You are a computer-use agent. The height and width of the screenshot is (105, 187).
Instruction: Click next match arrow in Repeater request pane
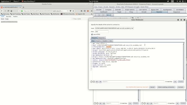pyautogui.click(x=104, y=103)
